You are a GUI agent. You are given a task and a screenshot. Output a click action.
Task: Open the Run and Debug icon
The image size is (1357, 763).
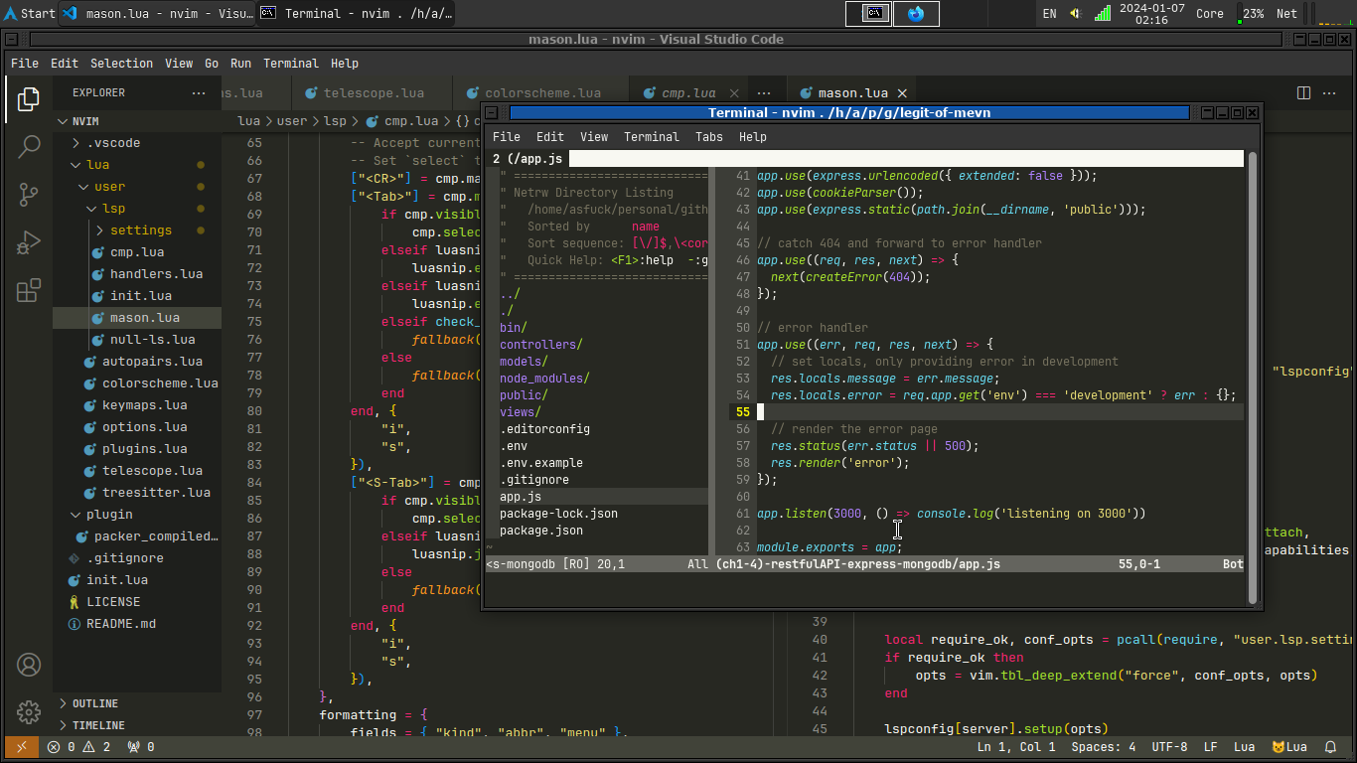coord(29,242)
